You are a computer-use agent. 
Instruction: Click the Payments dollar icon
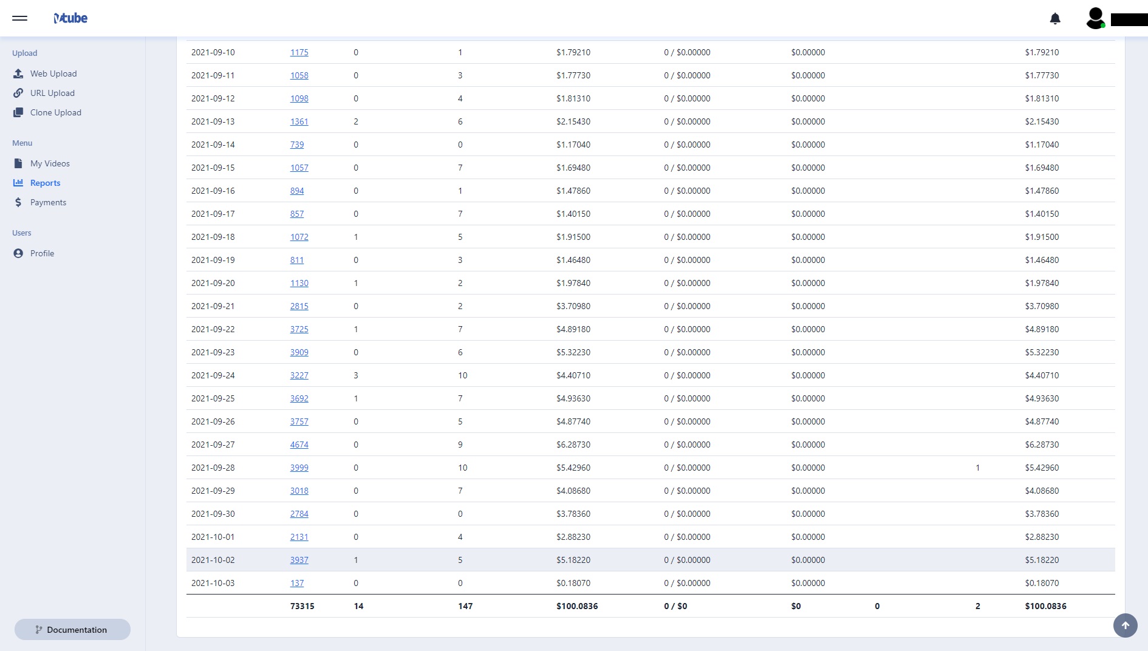tap(18, 202)
